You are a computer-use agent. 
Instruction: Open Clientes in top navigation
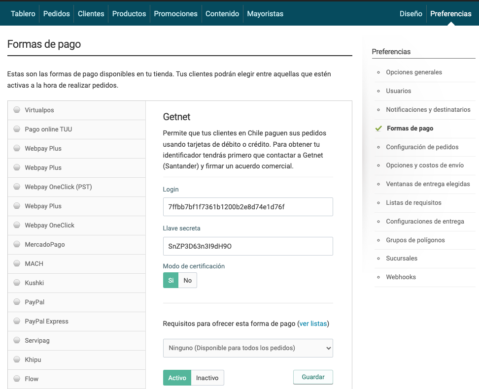coord(91,14)
